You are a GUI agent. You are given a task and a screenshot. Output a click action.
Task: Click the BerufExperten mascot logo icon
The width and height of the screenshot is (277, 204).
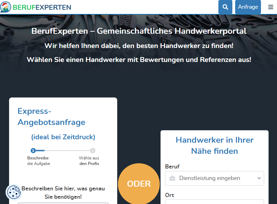point(6,7)
